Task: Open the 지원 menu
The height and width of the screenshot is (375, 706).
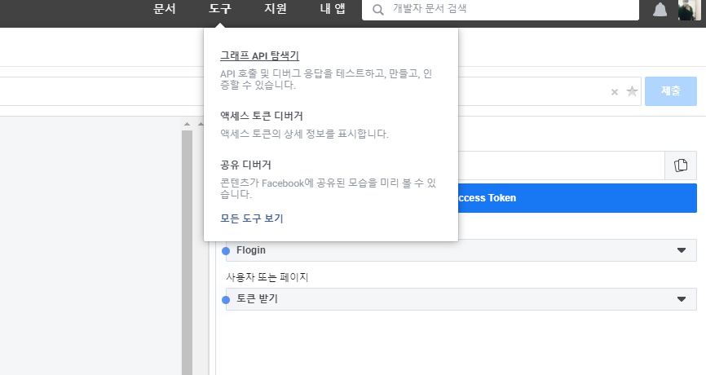Action: tap(276, 8)
